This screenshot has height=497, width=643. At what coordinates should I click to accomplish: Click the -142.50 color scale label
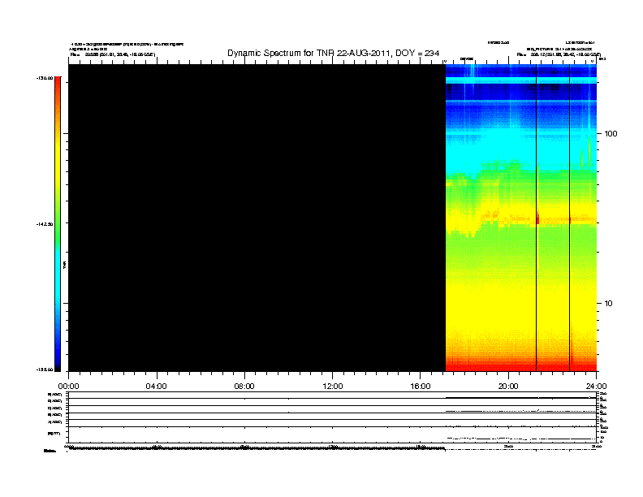(45, 224)
